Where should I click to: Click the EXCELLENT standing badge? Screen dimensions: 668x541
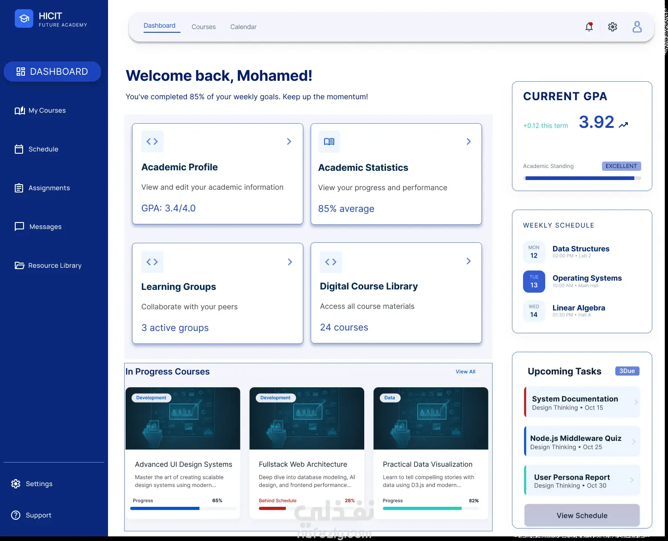[621, 166]
